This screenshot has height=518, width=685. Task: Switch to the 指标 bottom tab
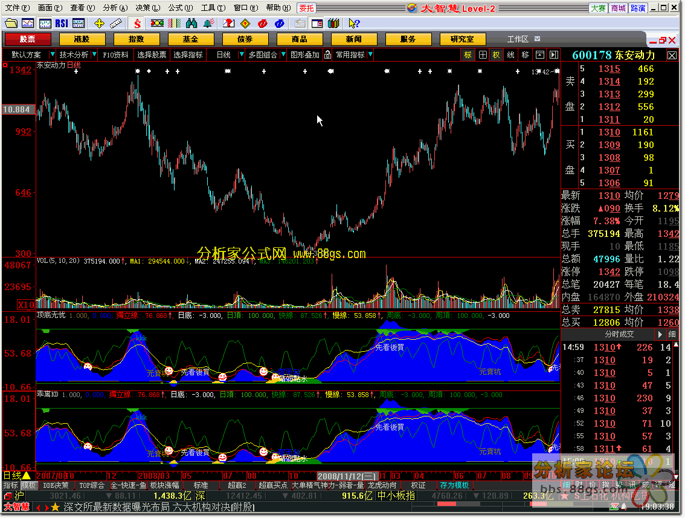(x=10, y=485)
